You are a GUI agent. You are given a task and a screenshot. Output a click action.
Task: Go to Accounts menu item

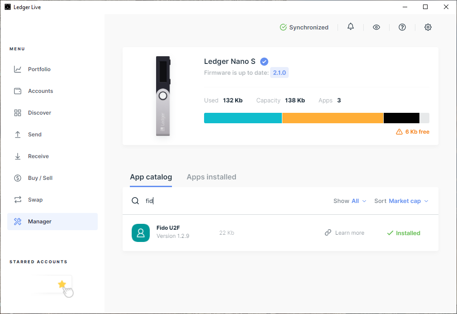[52, 91]
